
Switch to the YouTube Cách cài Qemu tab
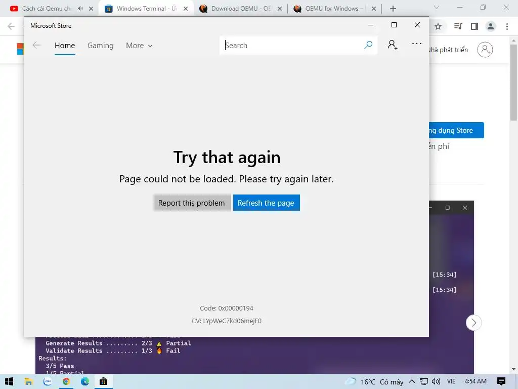coord(46,9)
